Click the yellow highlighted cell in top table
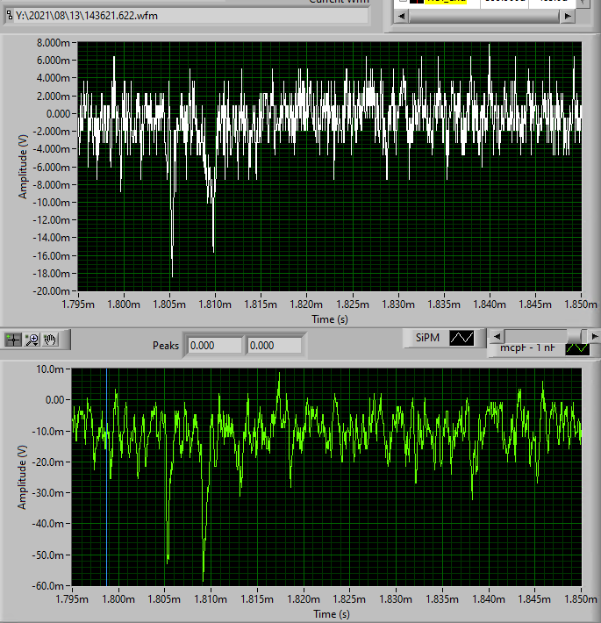601x623 pixels. (x=447, y=3)
